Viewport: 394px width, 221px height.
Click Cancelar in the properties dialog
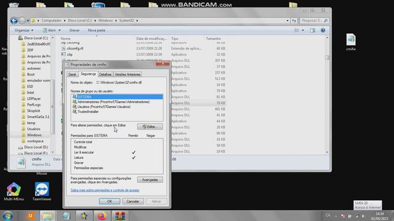point(133,201)
